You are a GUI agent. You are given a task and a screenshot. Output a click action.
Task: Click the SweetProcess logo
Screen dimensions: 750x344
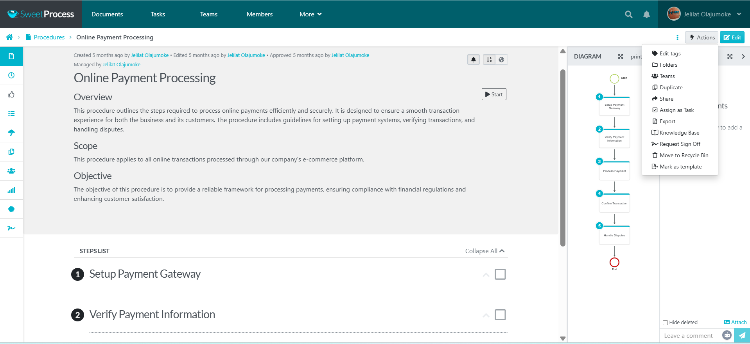(x=41, y=14)
